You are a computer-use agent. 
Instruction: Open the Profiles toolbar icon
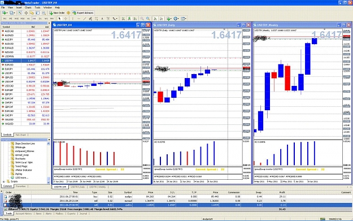point(12,13)
